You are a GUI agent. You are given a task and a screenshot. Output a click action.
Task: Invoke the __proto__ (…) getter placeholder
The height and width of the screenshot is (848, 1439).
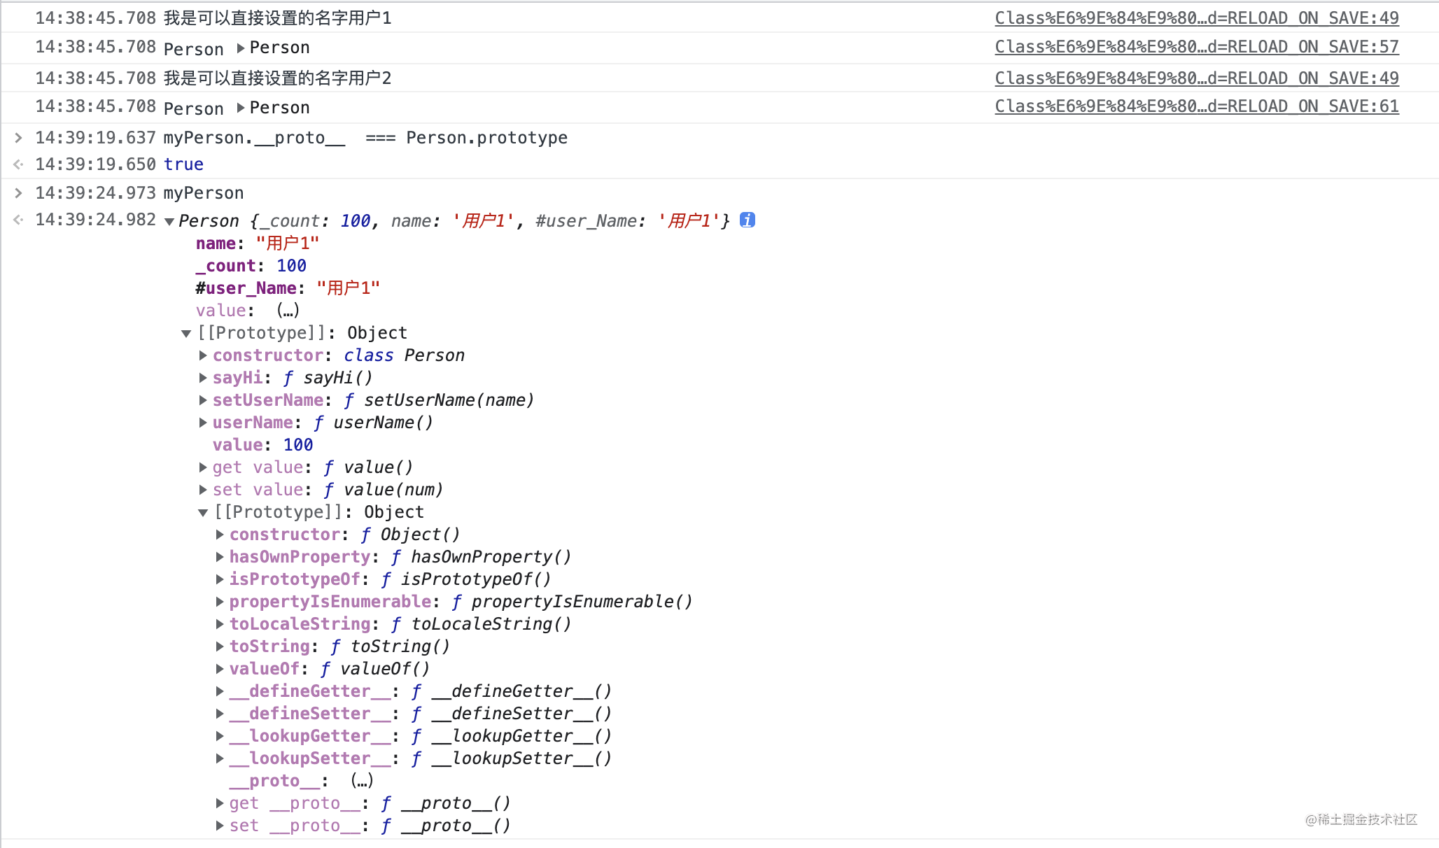361,781
